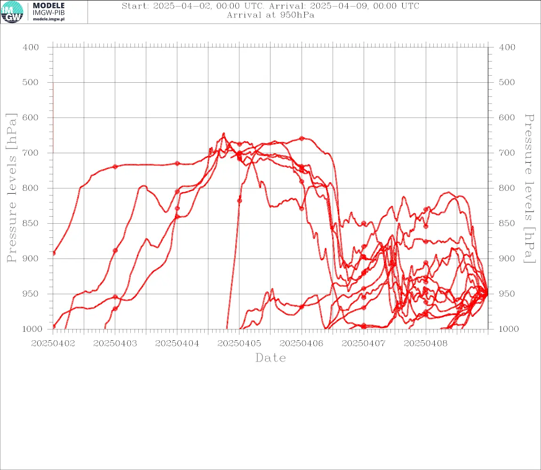The height and width of the screenshot is (470, 541).
Task: Click date tick label 20250406
Action: tap(302, 344)
